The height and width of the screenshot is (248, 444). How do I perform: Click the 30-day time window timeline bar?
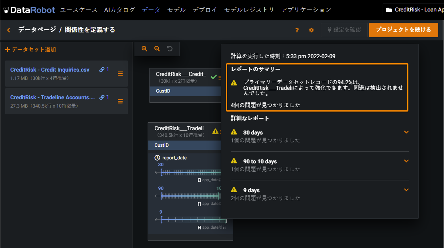[x=190, y=172]
